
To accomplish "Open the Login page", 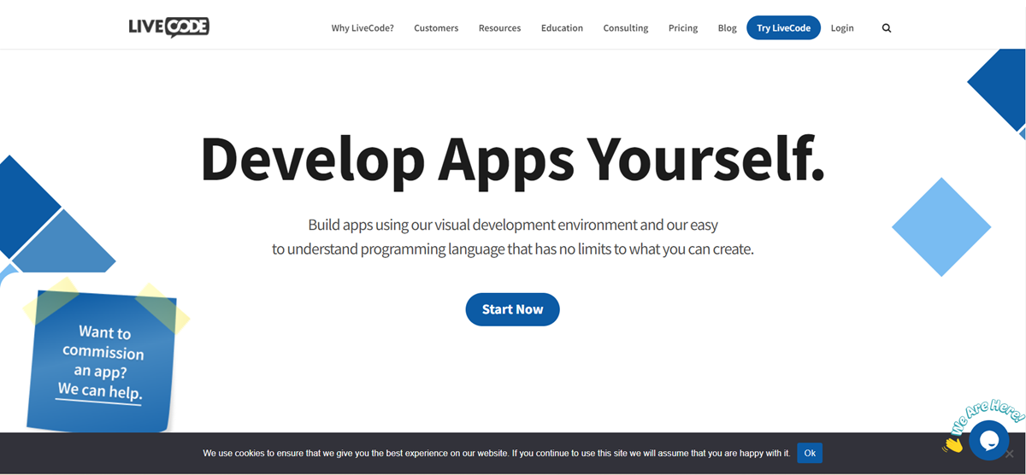I will click(x=842, y=28).
